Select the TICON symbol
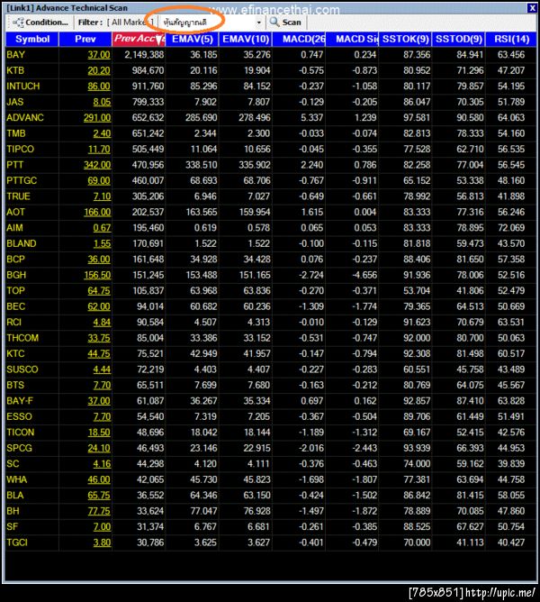The image size is (540, 602). [21, 433]
